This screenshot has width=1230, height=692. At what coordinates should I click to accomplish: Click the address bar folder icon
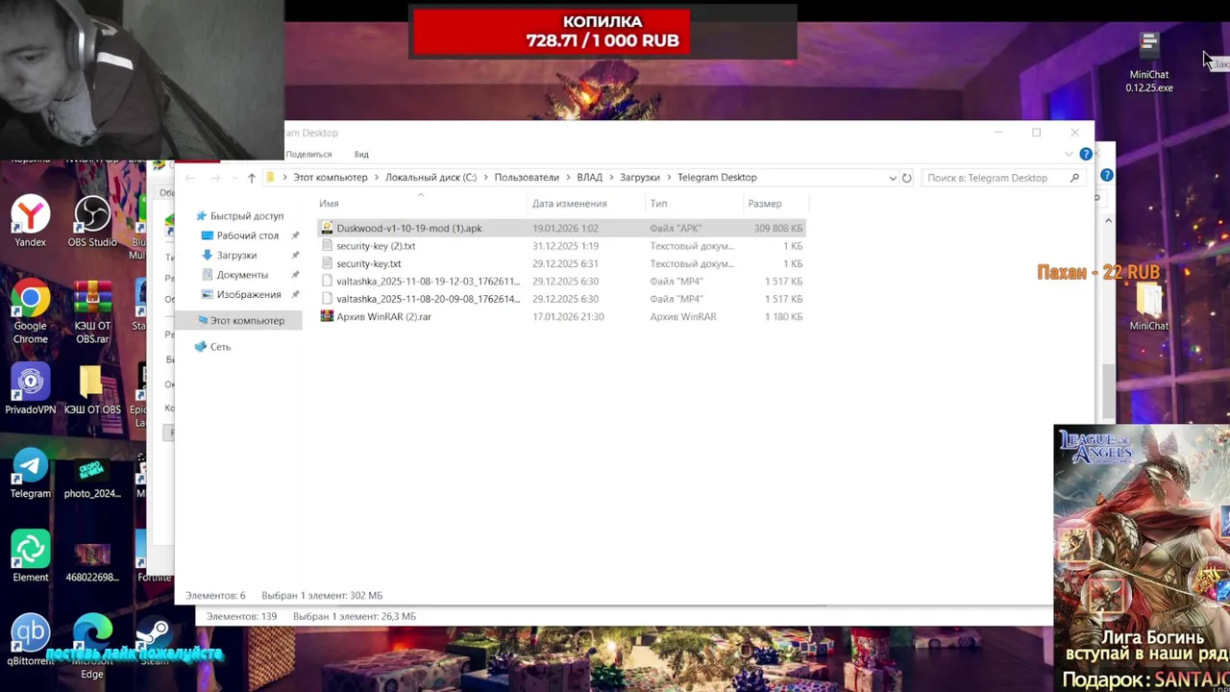tap(271, 178)
